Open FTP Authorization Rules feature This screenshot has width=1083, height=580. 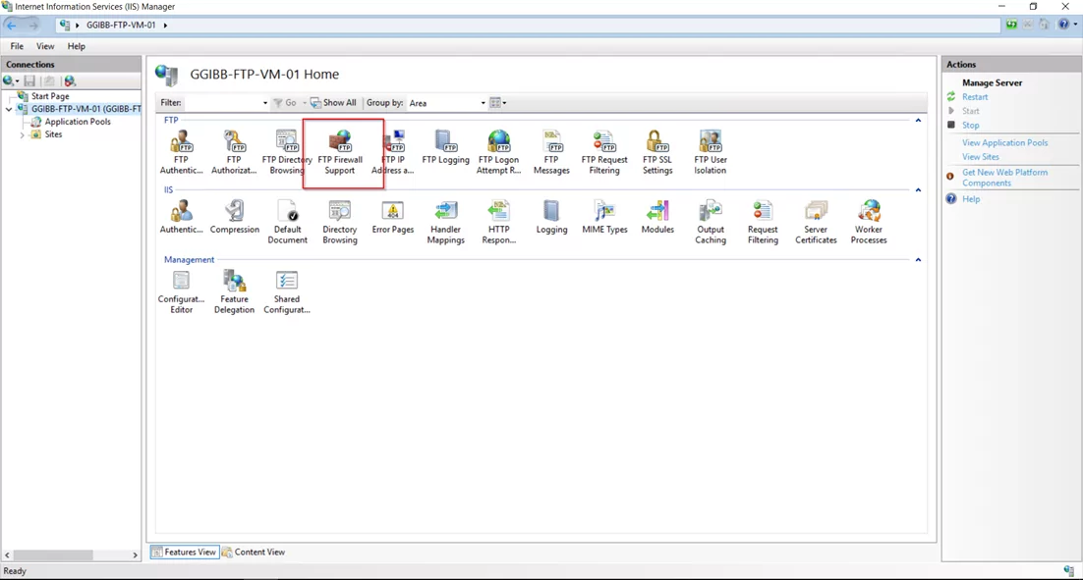(234, 152)
